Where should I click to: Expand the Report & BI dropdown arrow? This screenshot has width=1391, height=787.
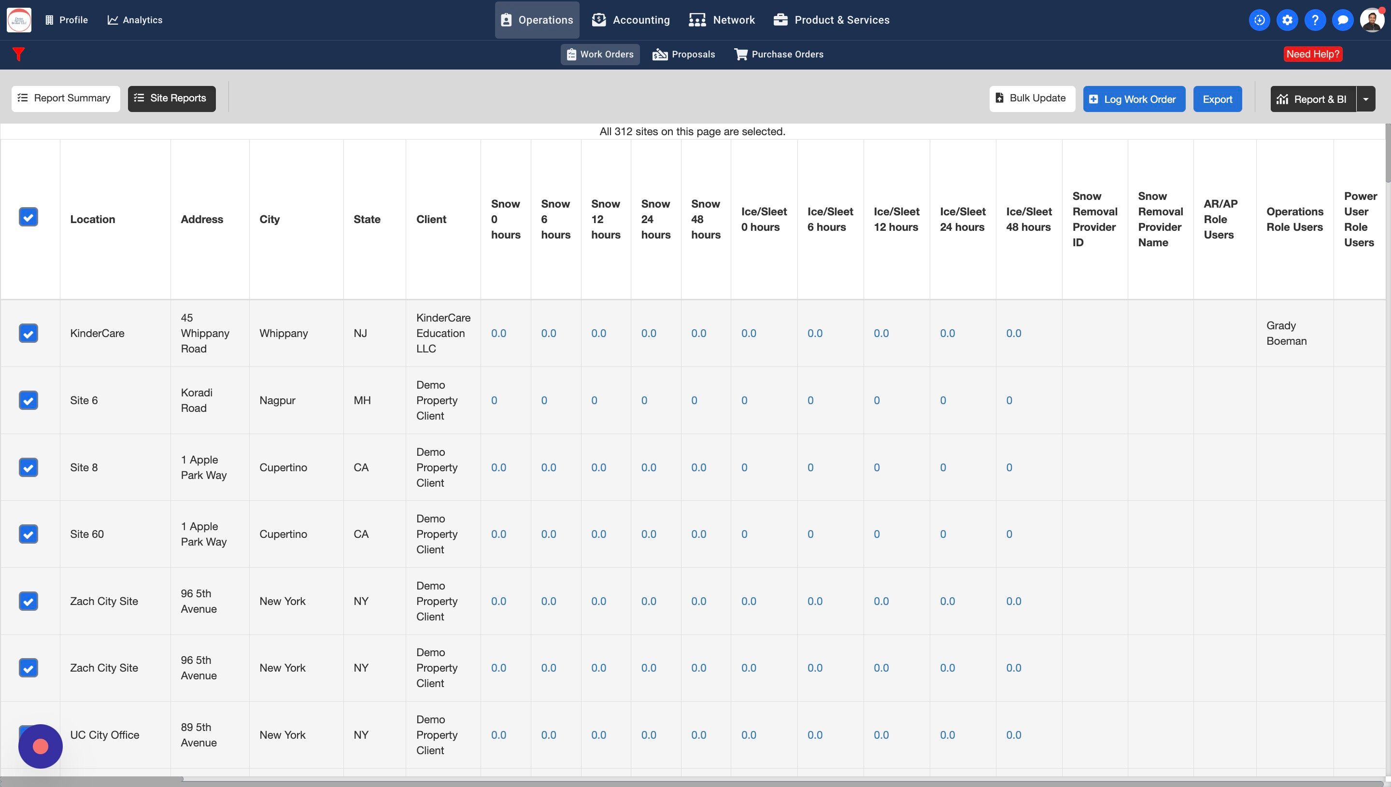coord(1366,99)
